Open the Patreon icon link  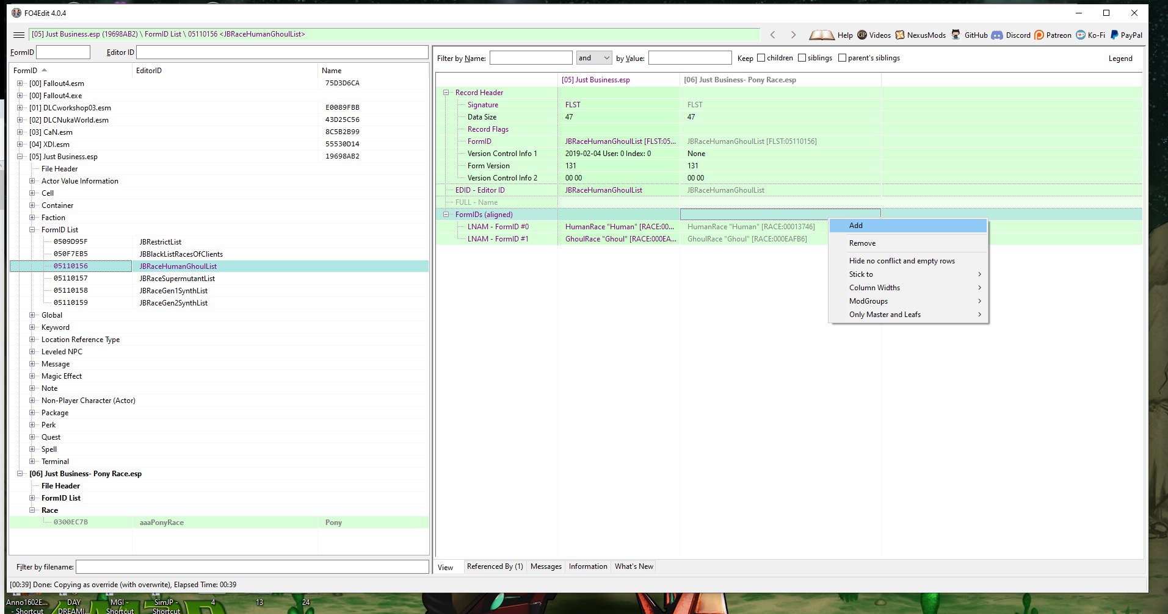[x=1039, y=35]
